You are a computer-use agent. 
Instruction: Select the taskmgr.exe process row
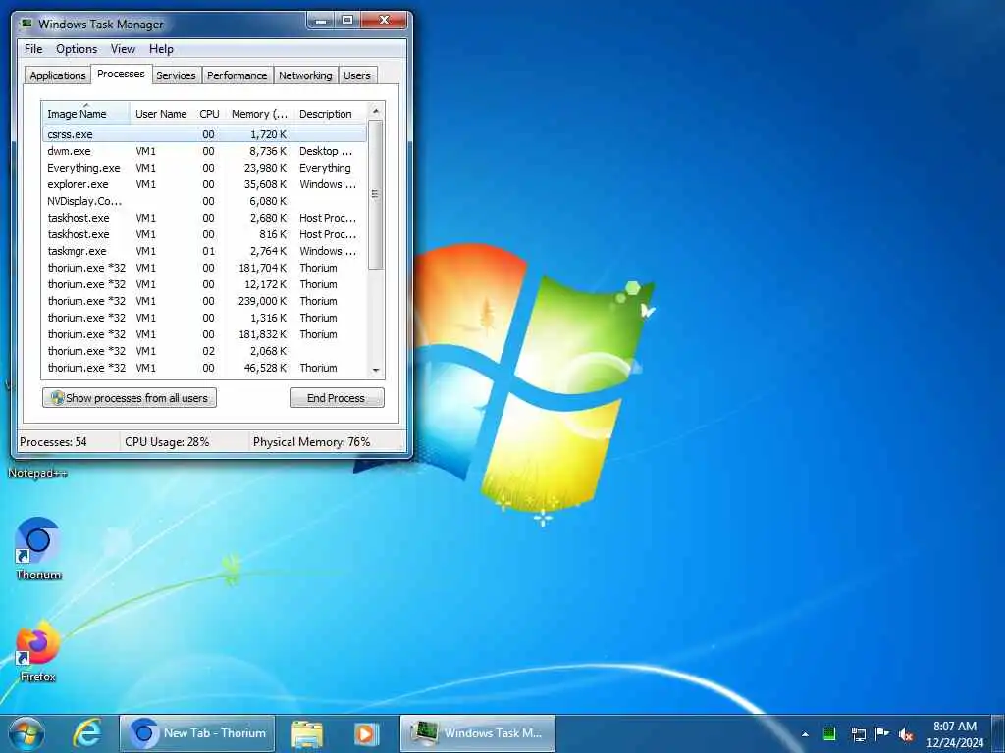pos(204,251)
